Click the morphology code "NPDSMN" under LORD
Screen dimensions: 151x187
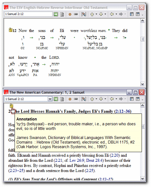point(55,75)
